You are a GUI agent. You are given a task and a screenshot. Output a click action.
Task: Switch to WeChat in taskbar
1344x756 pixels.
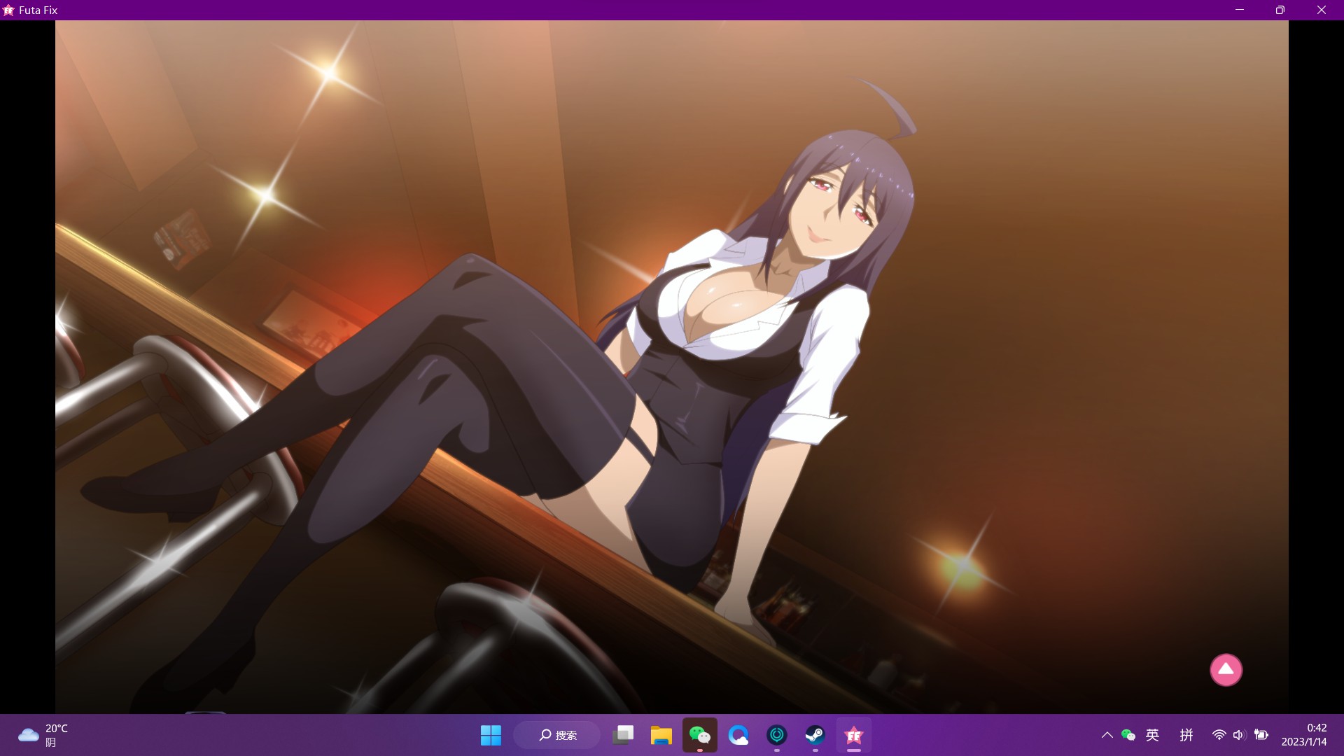click(x=699, y=735)
